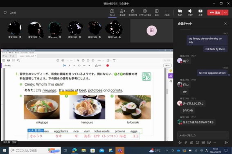Close the 会議チャット panel
232x154 pixels.
(225, 24)
